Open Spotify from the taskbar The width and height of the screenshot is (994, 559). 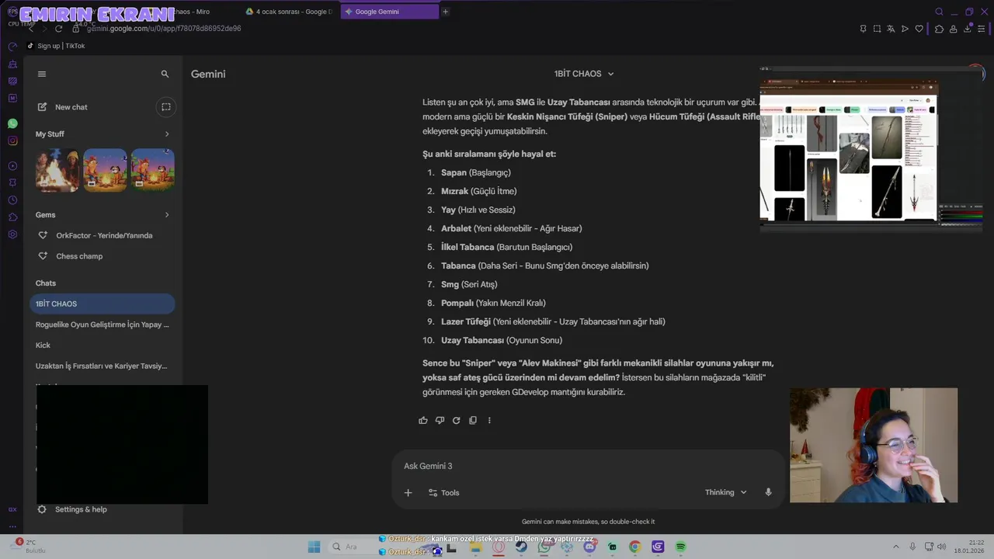681,547
